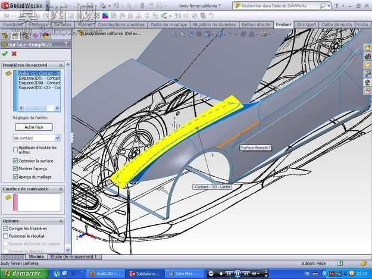This screenshot has width=372, height=279.
Task: Open the DisplayManager appearance tab icon
Action: coord(46,36)
